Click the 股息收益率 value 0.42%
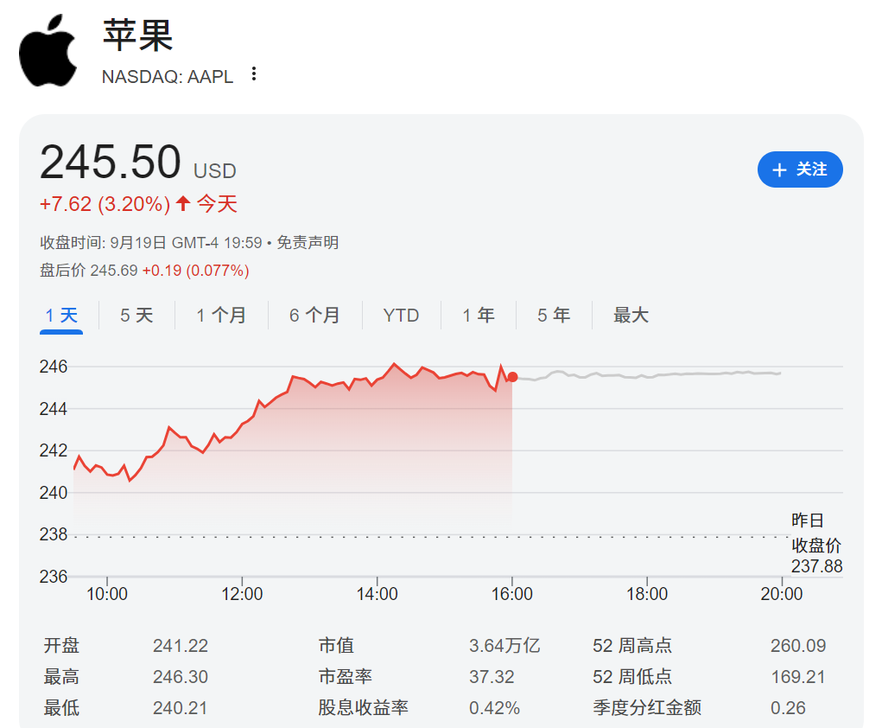 [494, 707]
